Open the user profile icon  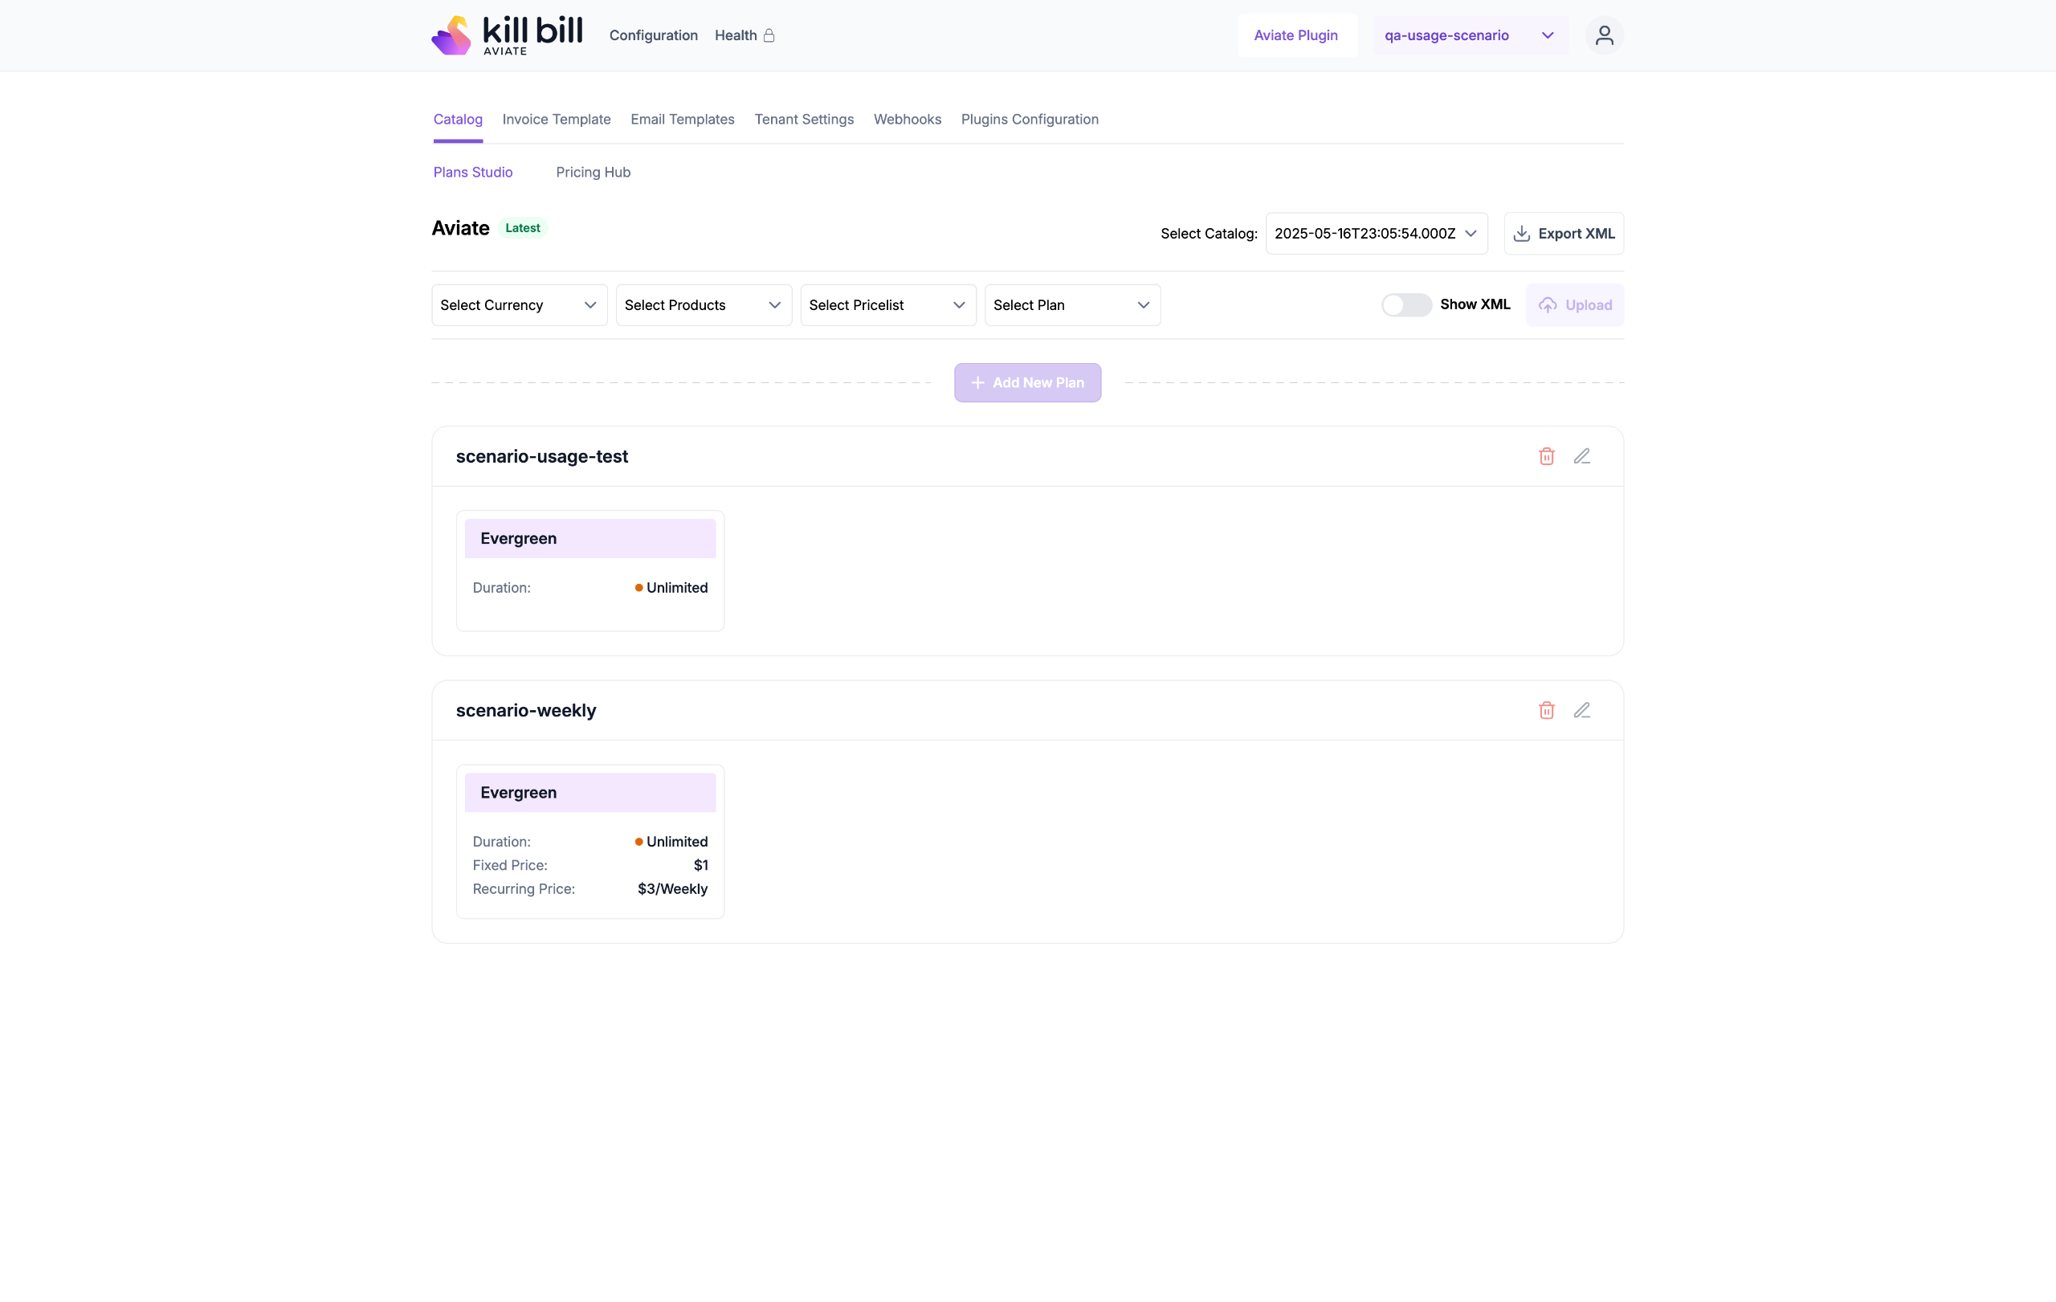point(1604,35)
